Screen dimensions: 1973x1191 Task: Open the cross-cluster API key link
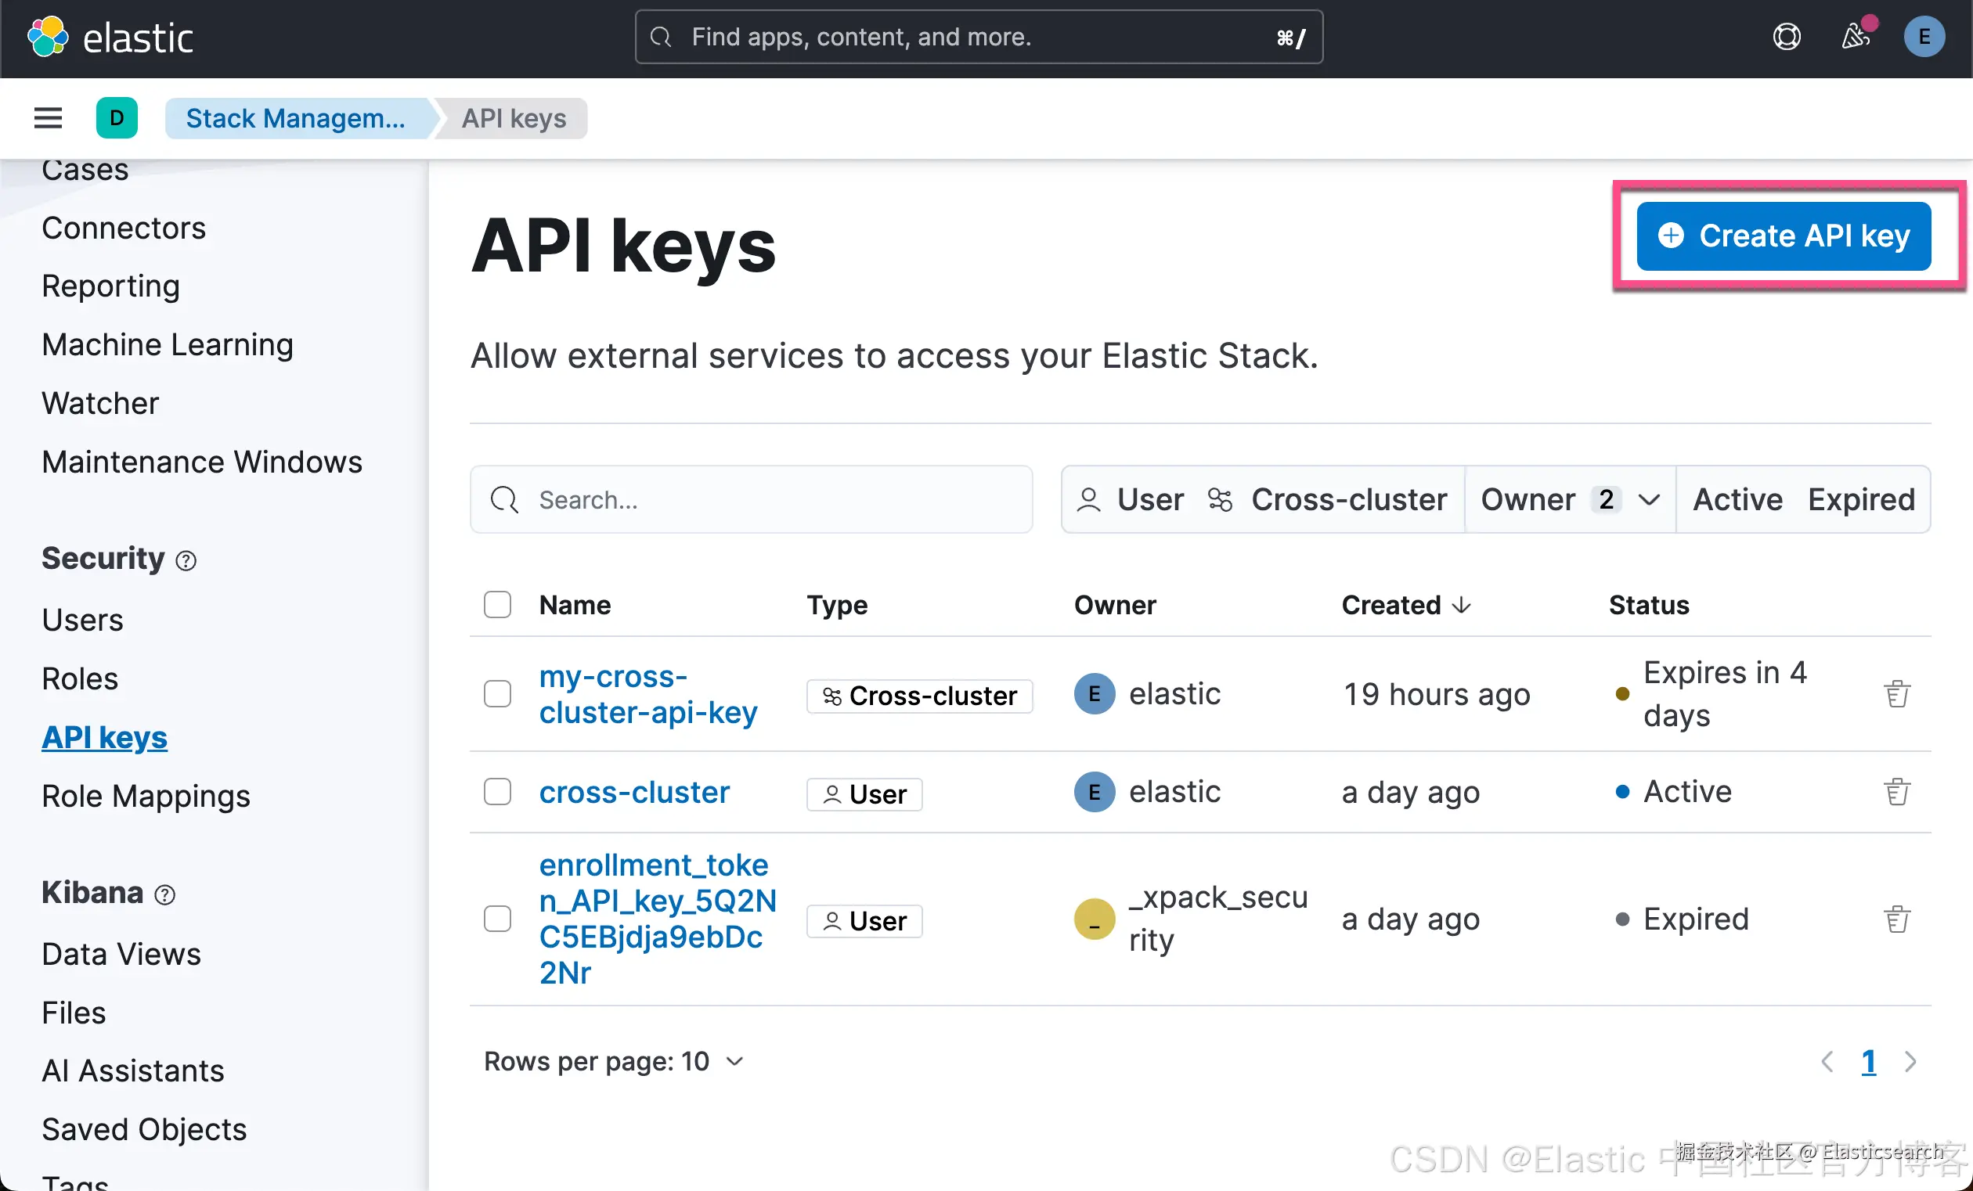(634, 792)
